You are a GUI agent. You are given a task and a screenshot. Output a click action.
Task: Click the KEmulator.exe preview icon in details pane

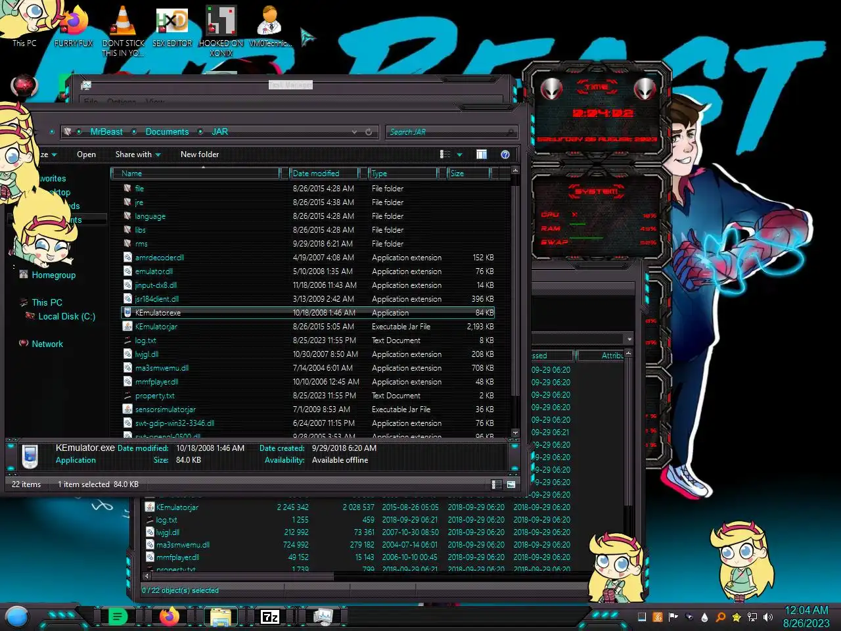30,456
